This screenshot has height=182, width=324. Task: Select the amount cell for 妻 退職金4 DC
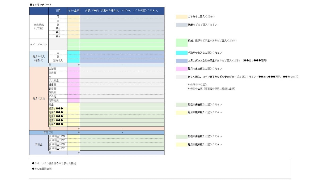[x=74, y=149]
